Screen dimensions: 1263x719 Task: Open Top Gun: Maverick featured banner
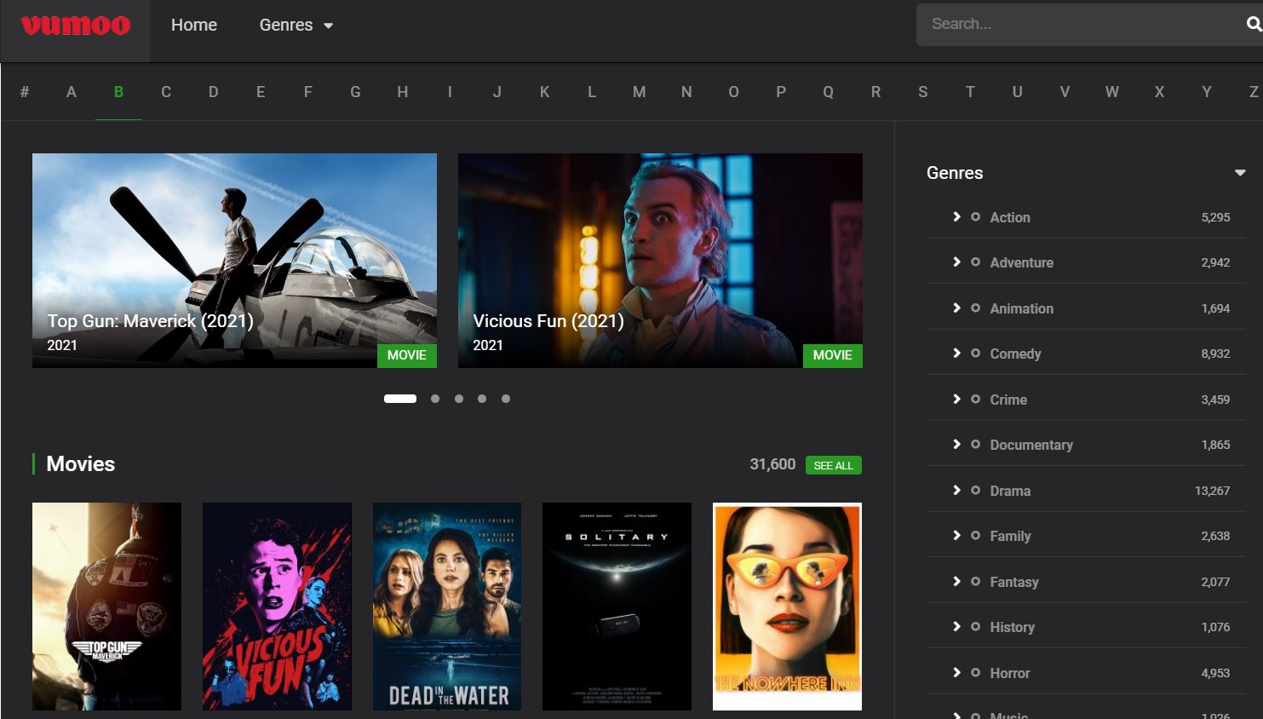pos(234,261)
